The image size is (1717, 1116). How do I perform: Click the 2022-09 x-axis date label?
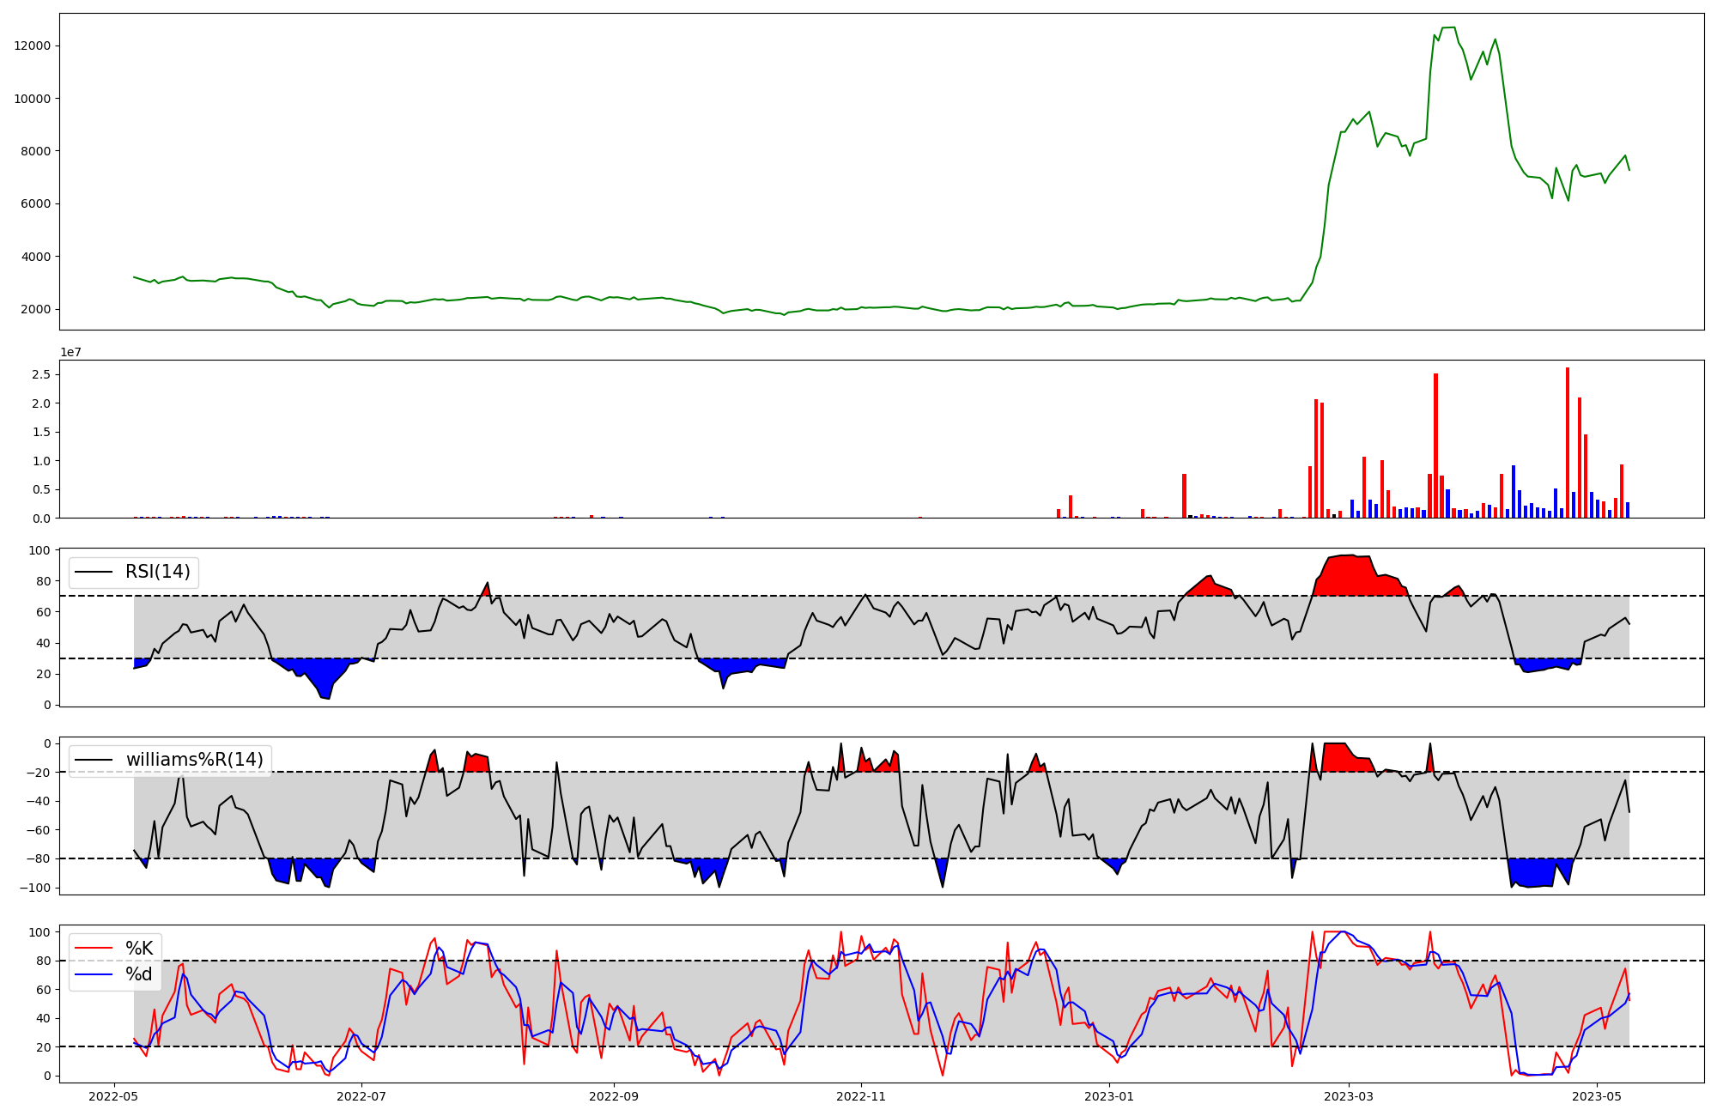(x=614, y=1096)
